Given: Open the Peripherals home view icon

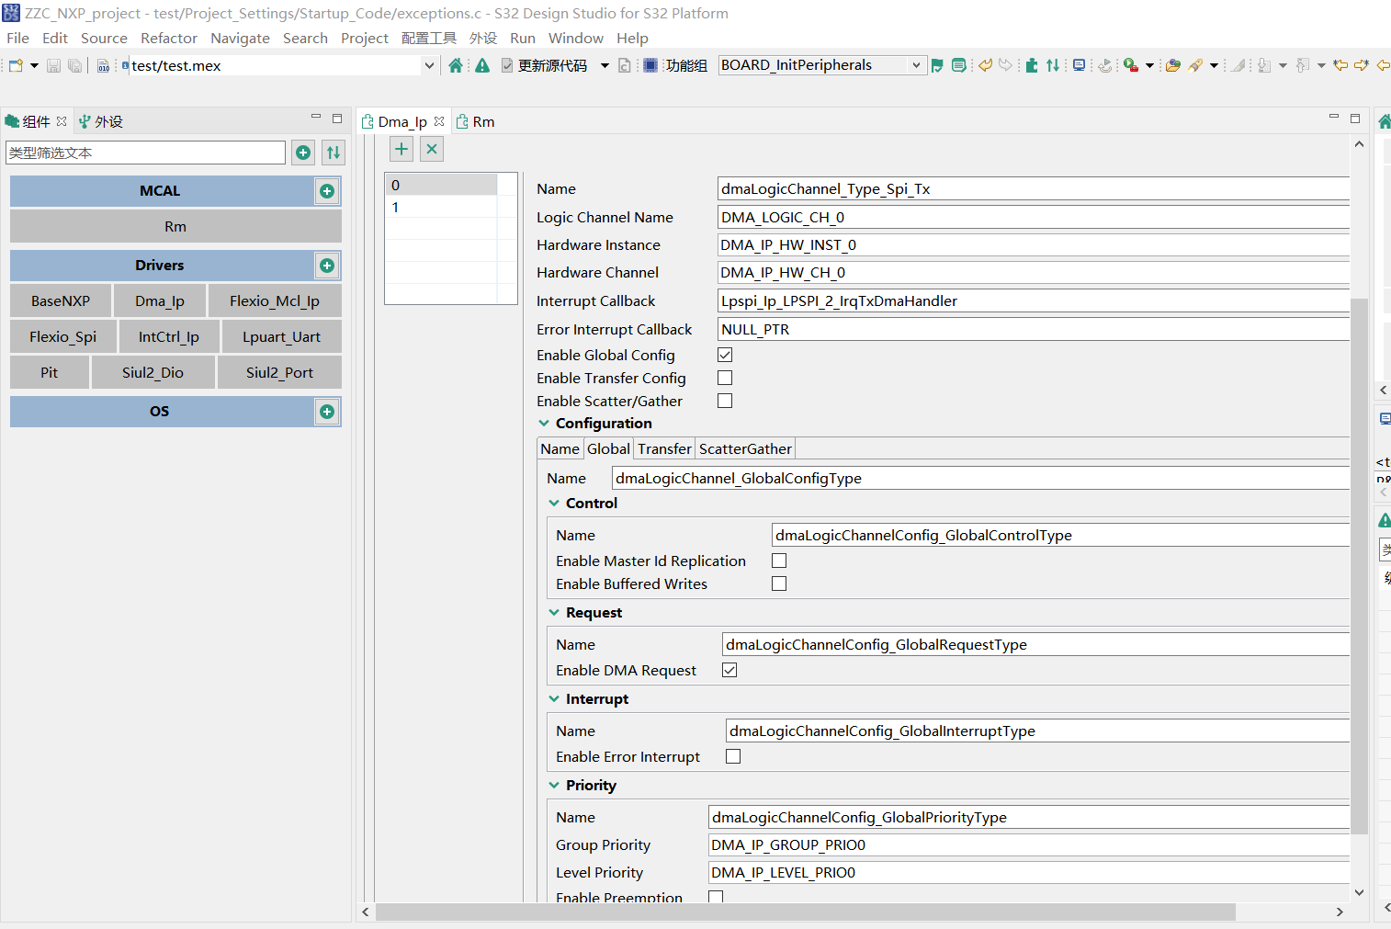Looking at the screenshot, I should pos(456,64).
